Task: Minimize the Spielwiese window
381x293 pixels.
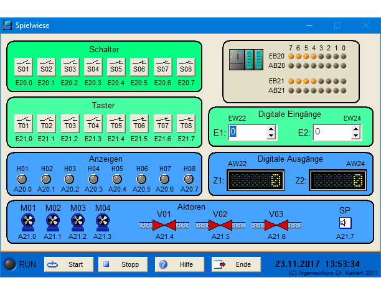Action: (x=309, y=26)
